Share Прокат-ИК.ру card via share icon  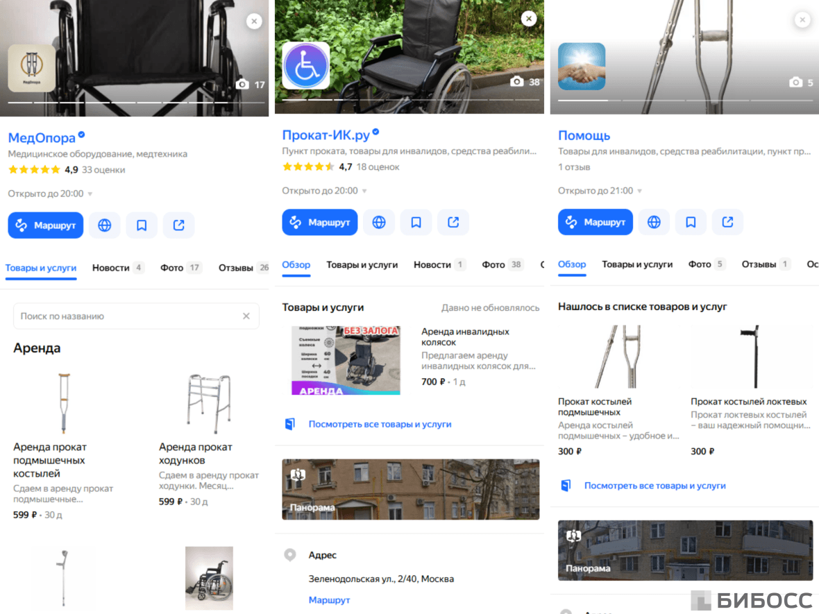point(453,223)
